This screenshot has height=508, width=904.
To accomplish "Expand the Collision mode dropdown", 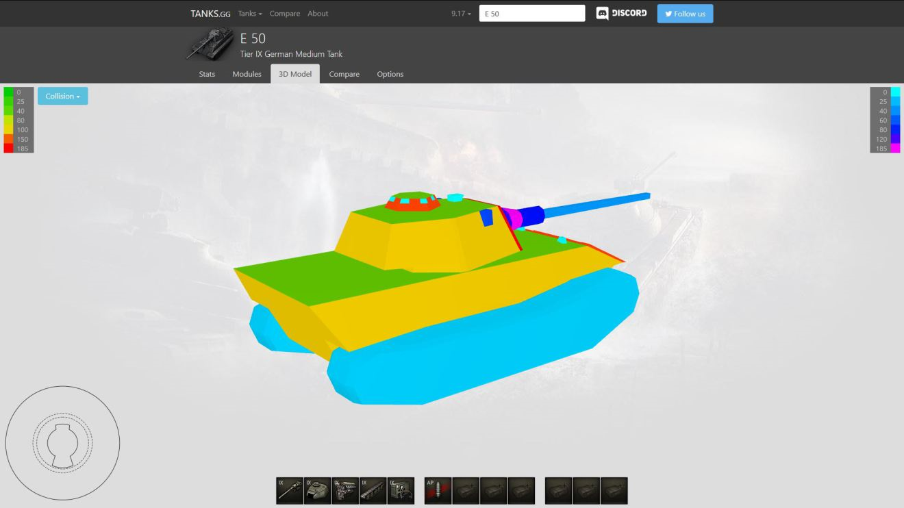I will pos(63,97).
